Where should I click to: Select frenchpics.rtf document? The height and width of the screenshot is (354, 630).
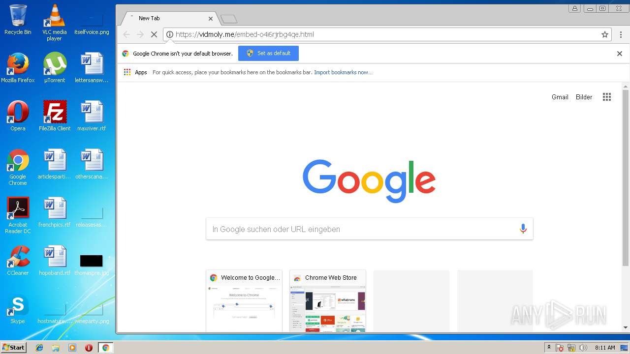55,212
